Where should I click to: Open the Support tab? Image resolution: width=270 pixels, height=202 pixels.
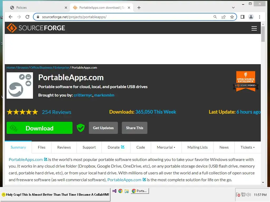click(x=89, y=147)
